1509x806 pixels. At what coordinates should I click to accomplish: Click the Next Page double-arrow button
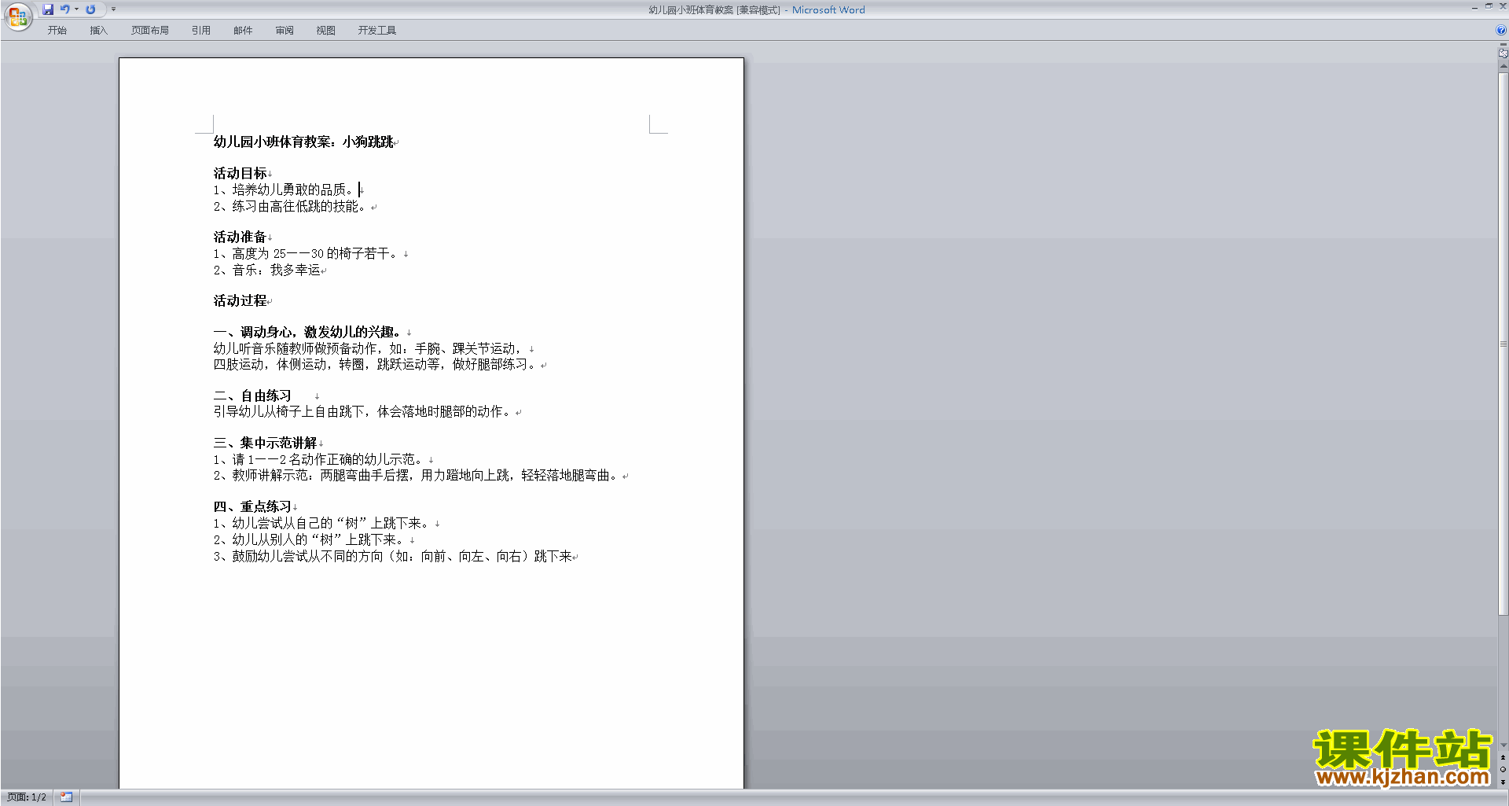1503,782
